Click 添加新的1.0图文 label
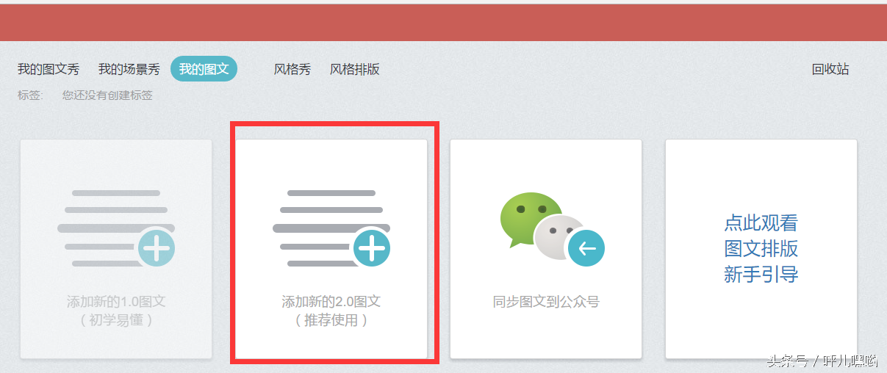 pos(116,302)
